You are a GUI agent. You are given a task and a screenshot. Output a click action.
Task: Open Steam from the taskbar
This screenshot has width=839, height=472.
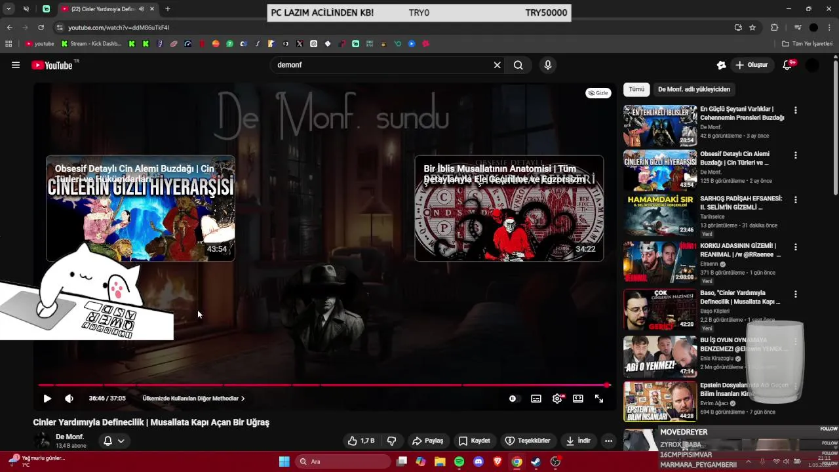tap(536, 462)
